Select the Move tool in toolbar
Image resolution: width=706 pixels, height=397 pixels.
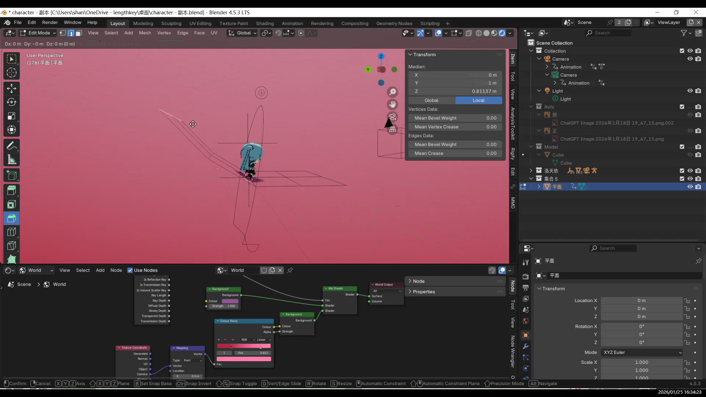click(11, 88)
